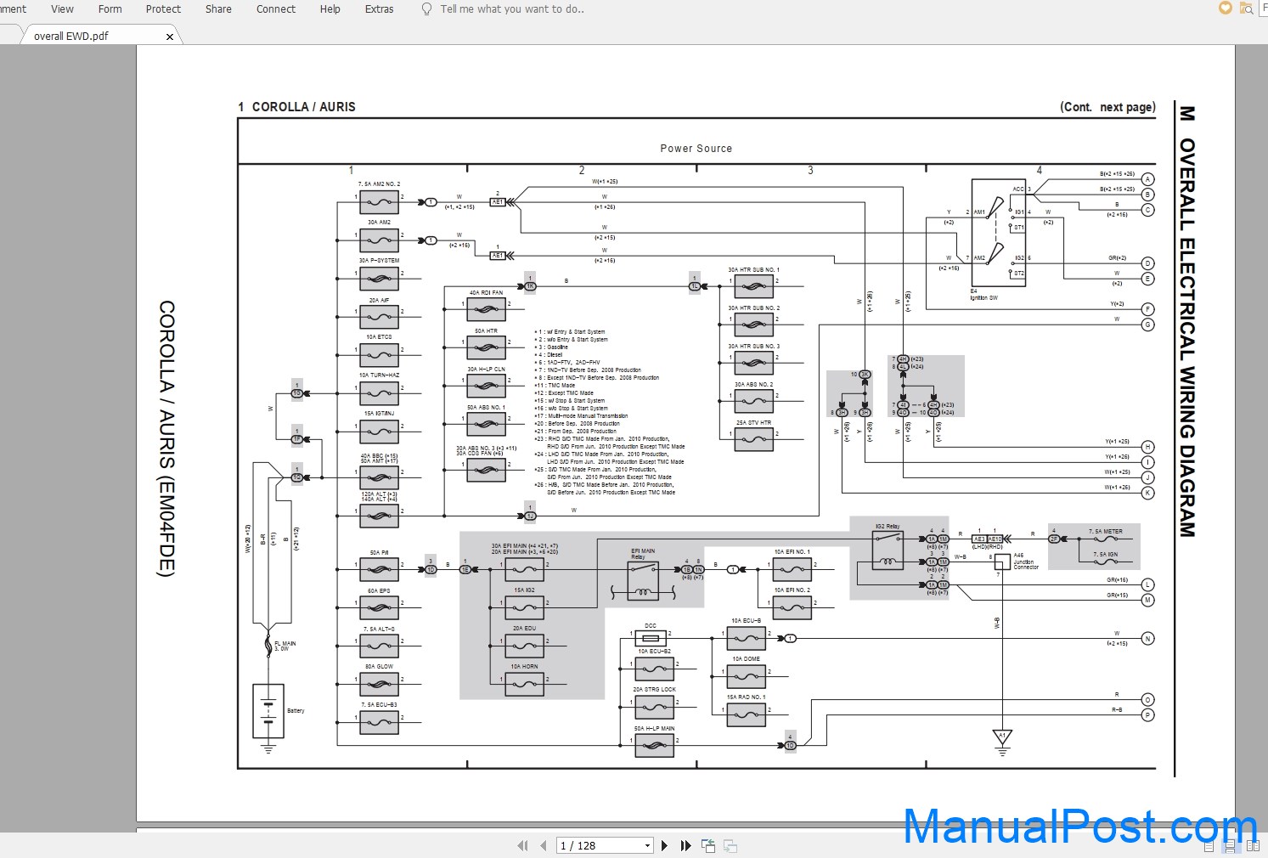Open the Connect ribbon tab
The height and width of the screenshot is (858, 1268).
pos(276,9)
